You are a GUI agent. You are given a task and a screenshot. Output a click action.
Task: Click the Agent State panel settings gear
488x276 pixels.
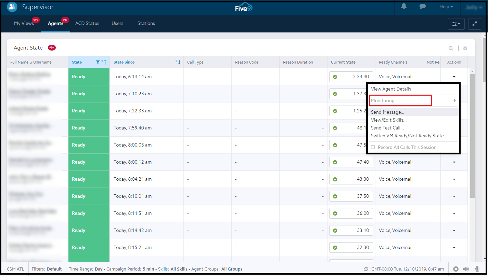click(465, 48)
